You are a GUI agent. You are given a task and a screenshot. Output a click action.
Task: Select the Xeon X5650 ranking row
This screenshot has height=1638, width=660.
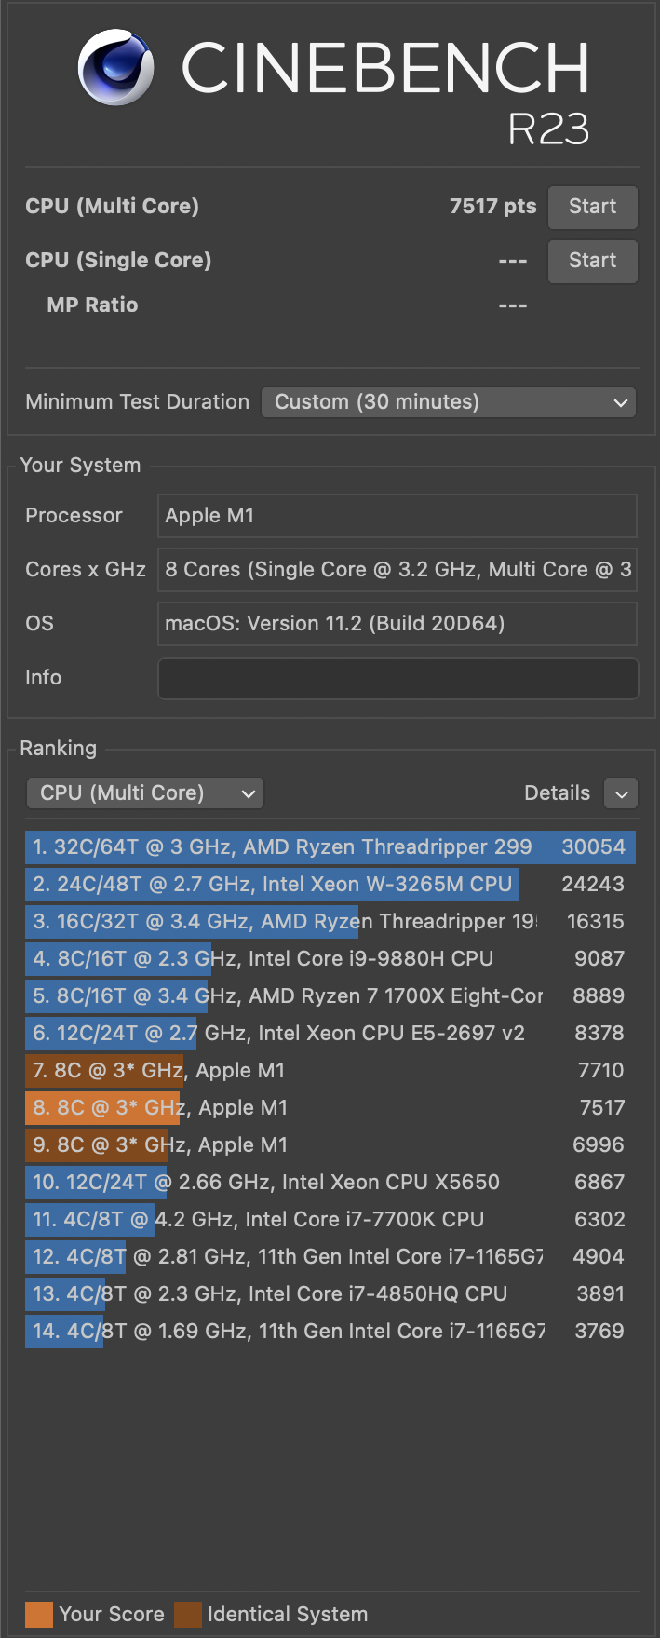(x=330, y=1183)
